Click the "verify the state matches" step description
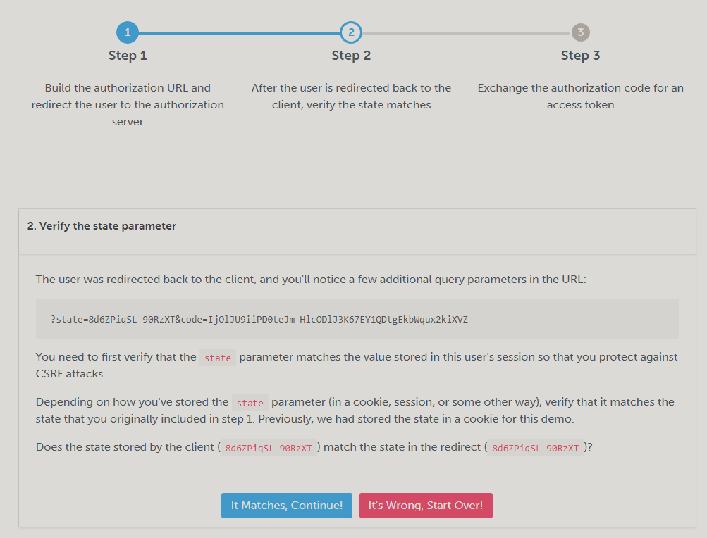 coord(351,96)
